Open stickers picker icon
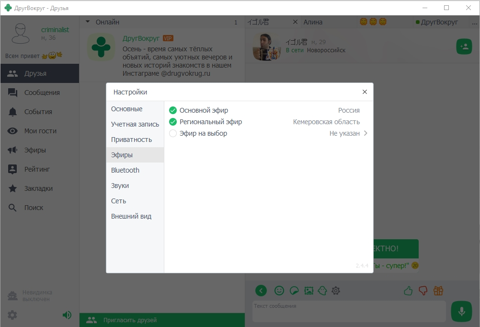The height and width of the screenshot is (327, 480). (294, 291)
